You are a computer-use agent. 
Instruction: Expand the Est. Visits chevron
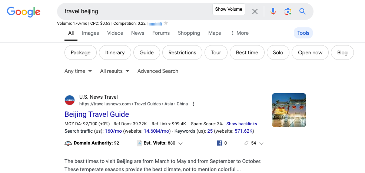pos(180,143)
